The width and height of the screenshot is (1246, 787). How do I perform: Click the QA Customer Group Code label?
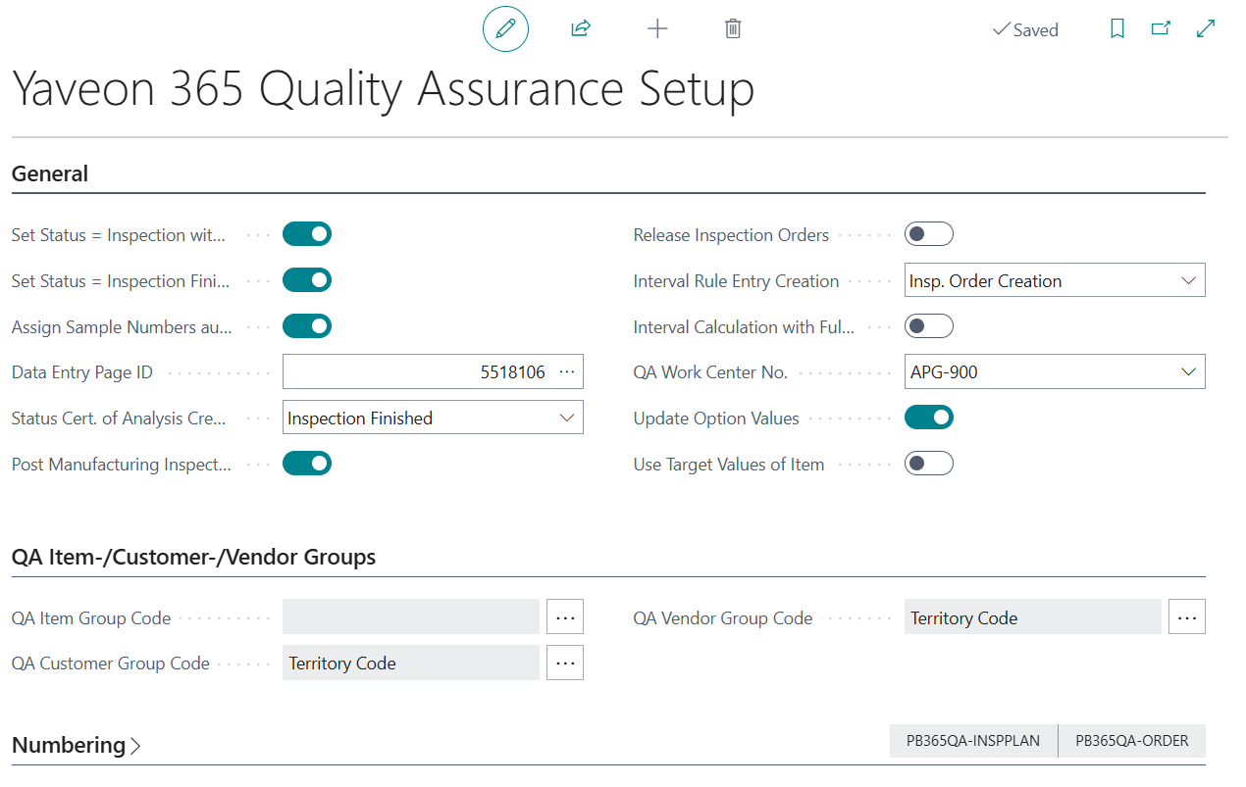[x=111, y=664]
